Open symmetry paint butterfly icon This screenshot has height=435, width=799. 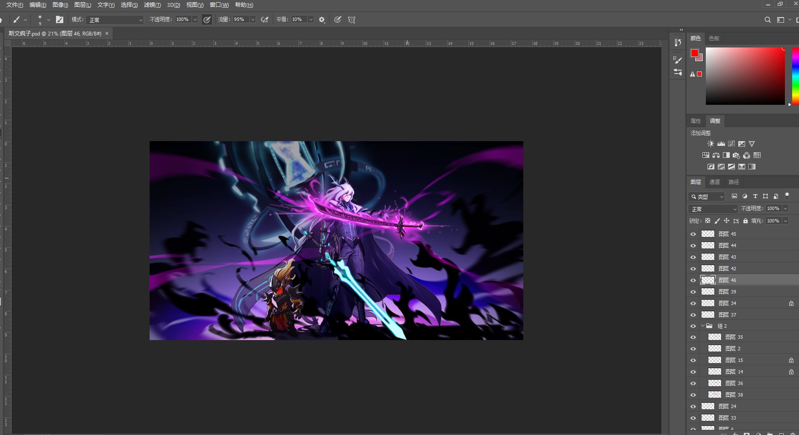click(352, 20)
